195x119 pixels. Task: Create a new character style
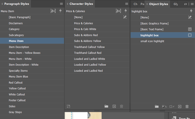[x=114, y=106]
